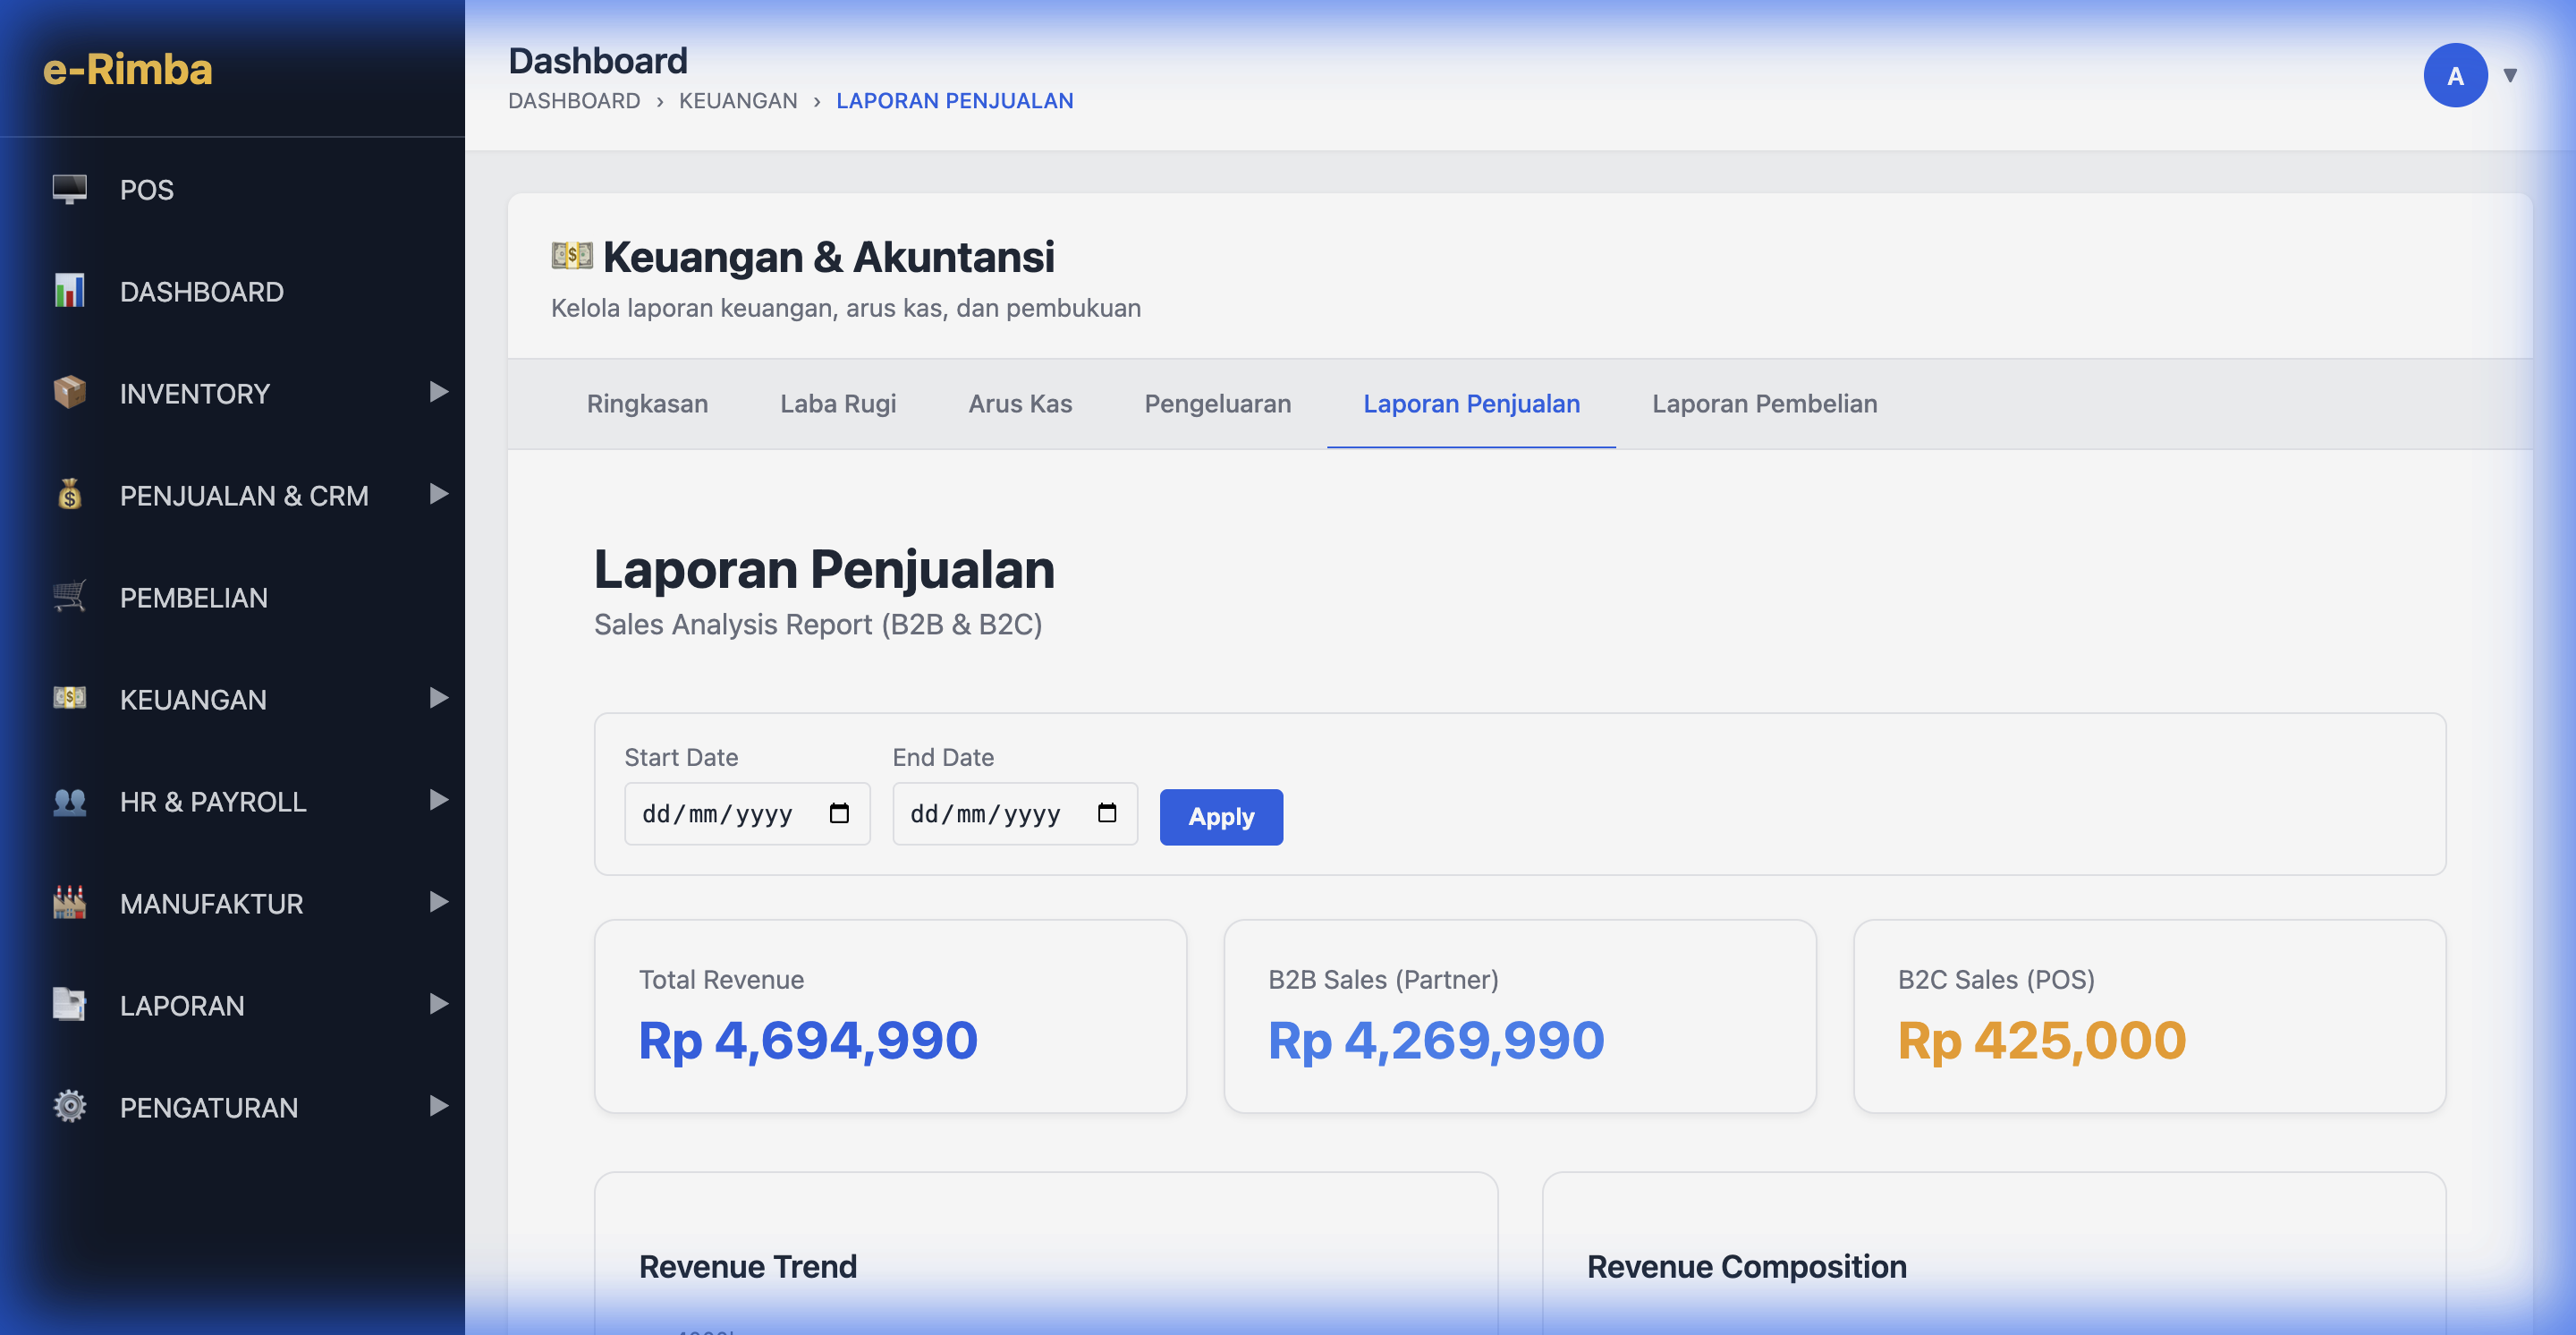
Task: Click the Apply button
Action: (x=1220, y=816)
